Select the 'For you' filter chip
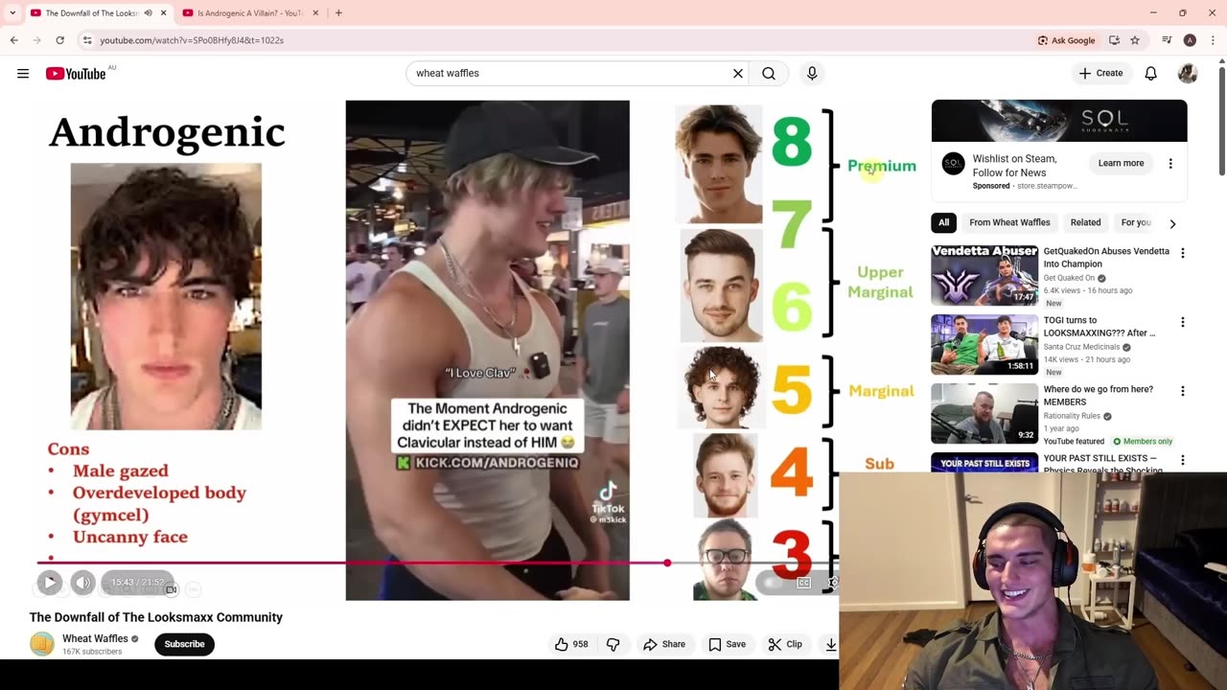This screenshot has width=1227, height=690. coord(1136,222)
